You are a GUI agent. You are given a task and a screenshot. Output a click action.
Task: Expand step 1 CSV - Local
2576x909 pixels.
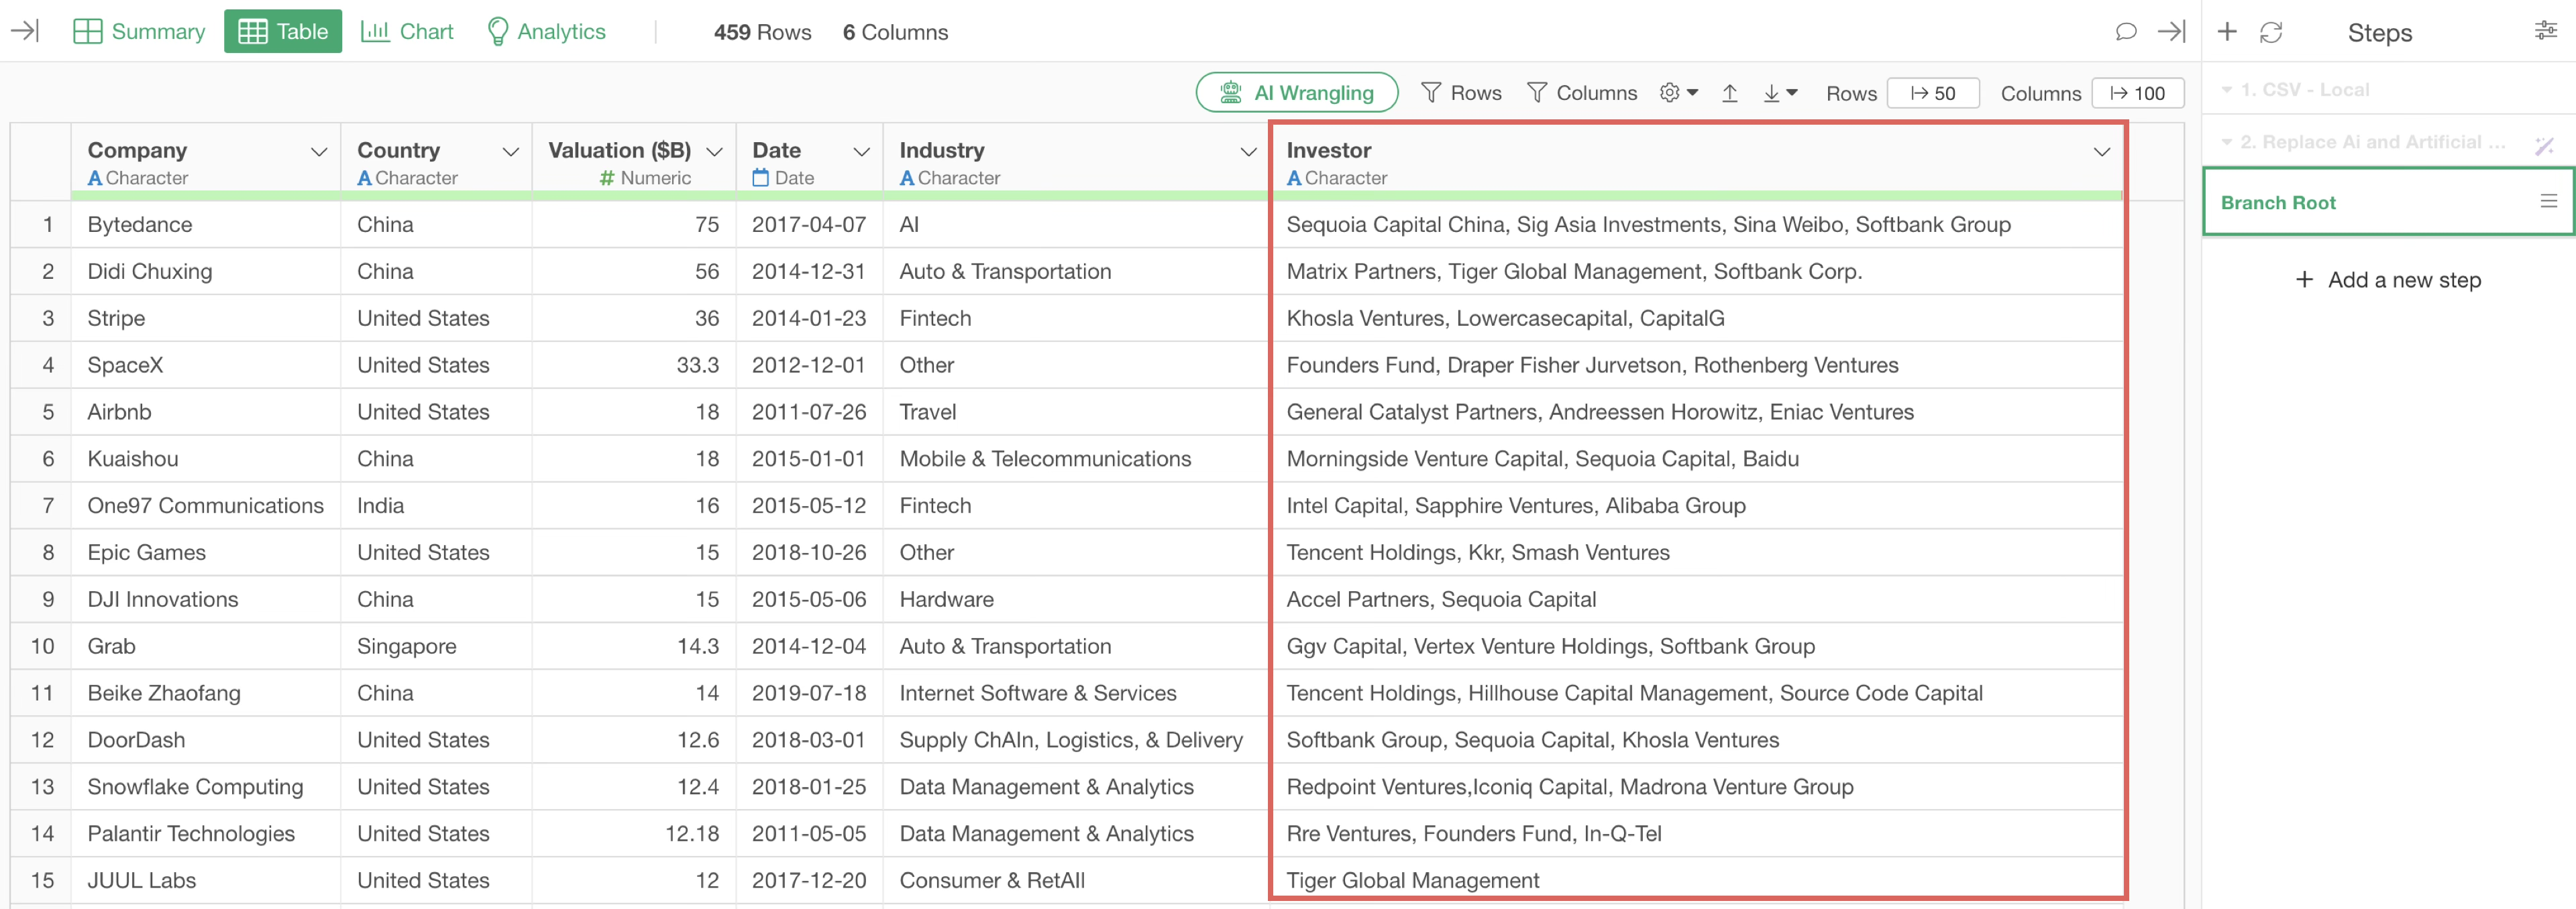coord(2227,90)
